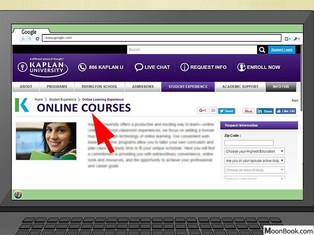Tweet the page via the Twitter button
This screenshot has width=314, height=235.
click(226, 111)
